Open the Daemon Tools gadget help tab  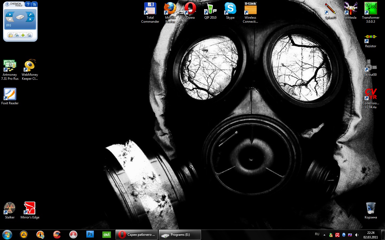[28, 4]
